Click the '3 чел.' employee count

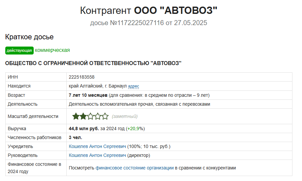click(x=76, y=138)
